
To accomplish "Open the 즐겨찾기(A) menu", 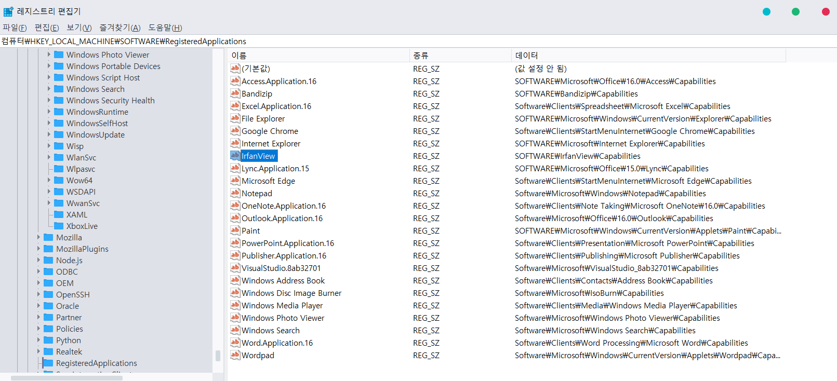I will pyautogui.click(x=120, y=28).
